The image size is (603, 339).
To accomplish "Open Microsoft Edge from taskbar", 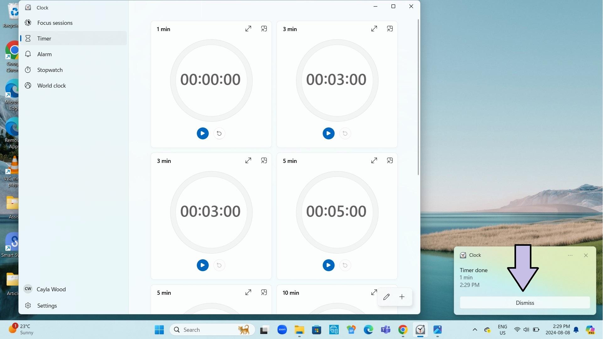I will [369, 330].
